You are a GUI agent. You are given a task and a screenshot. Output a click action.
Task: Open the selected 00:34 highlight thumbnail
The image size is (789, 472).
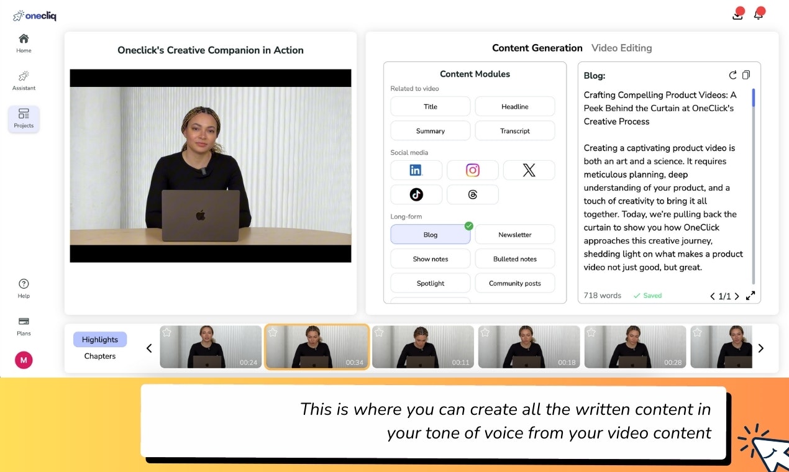tap(317, 347)
